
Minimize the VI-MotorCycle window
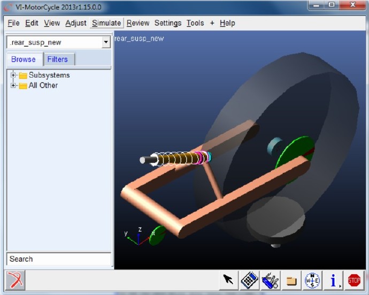[x=316, y=5]
